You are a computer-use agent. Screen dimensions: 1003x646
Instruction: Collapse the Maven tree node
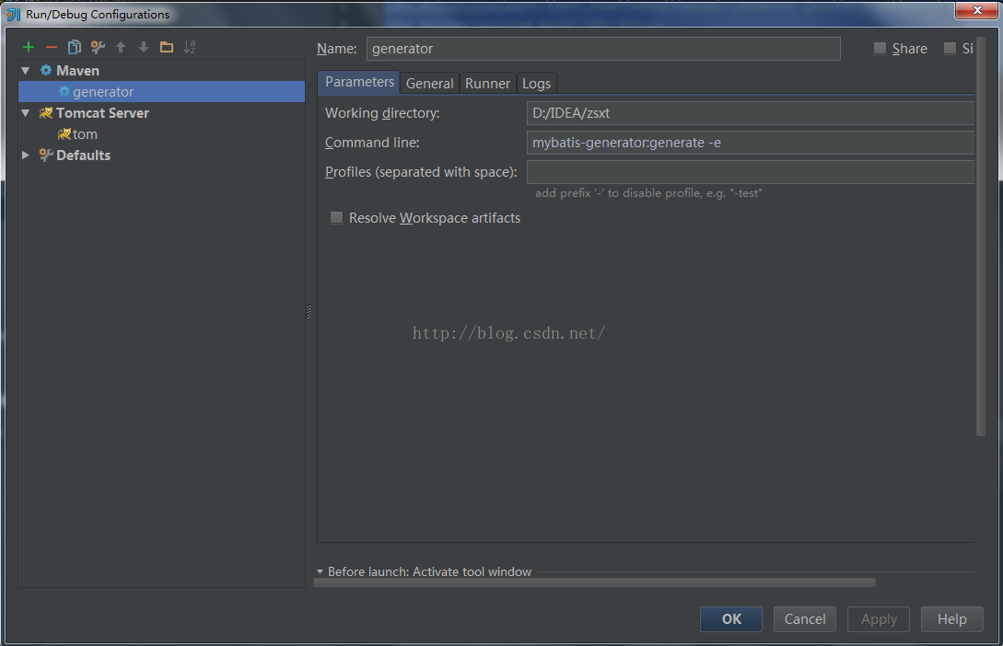tap(26, 71)
